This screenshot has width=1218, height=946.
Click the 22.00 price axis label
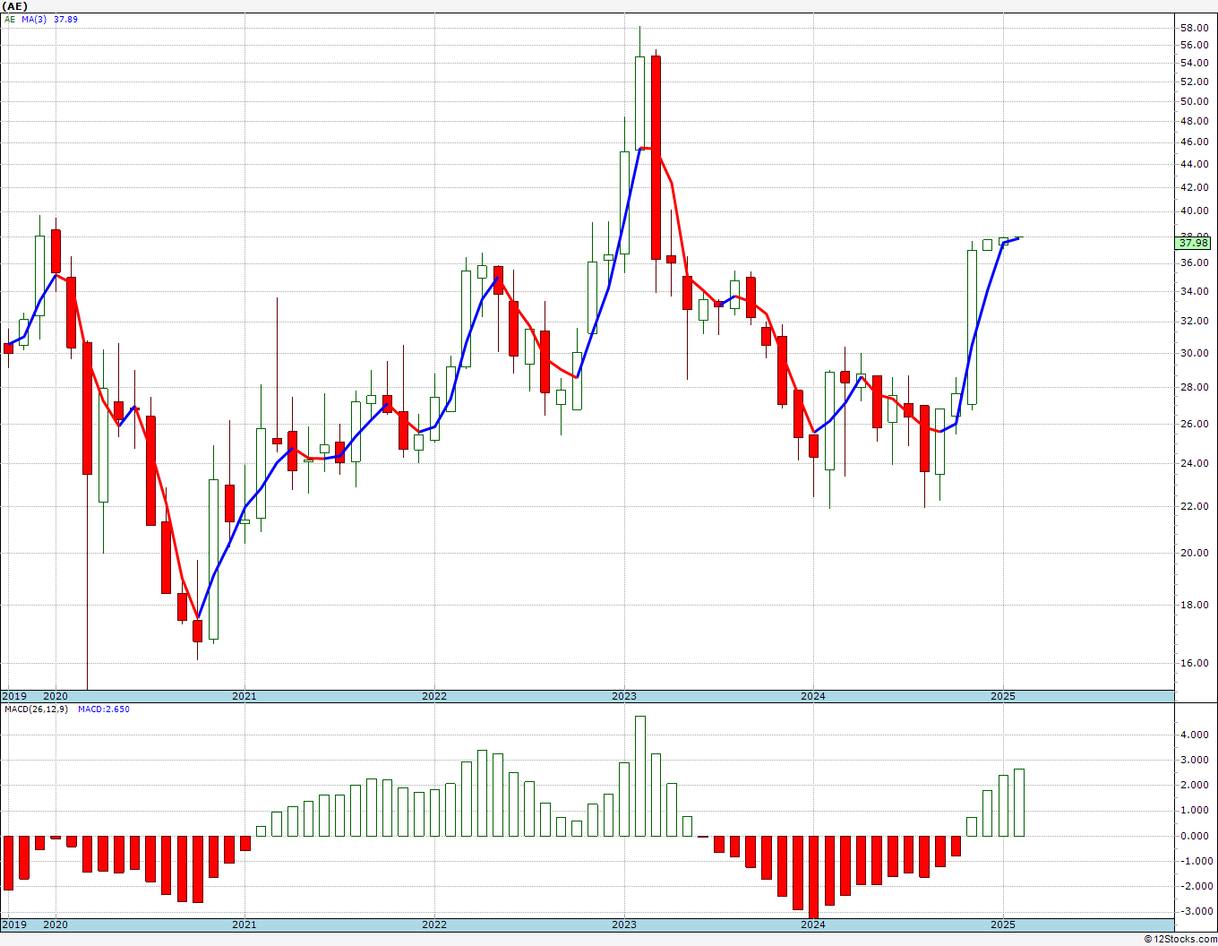click(x=1194, y=506)
